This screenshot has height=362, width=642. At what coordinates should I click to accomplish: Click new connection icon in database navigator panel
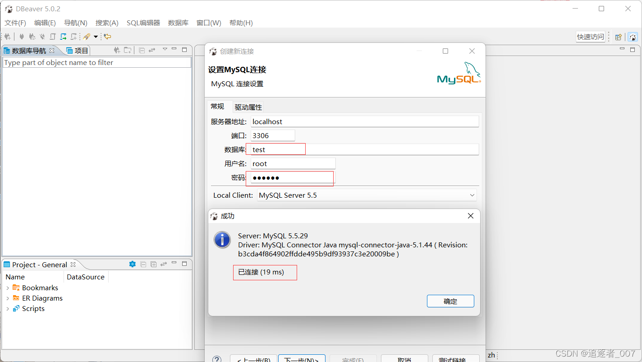117,50
